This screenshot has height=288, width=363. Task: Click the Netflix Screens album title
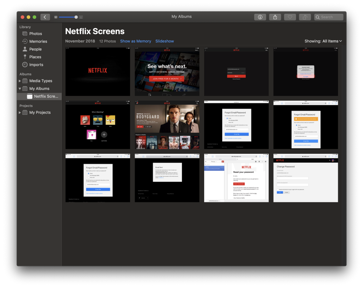pyautogui.click(x=95, y=31)
